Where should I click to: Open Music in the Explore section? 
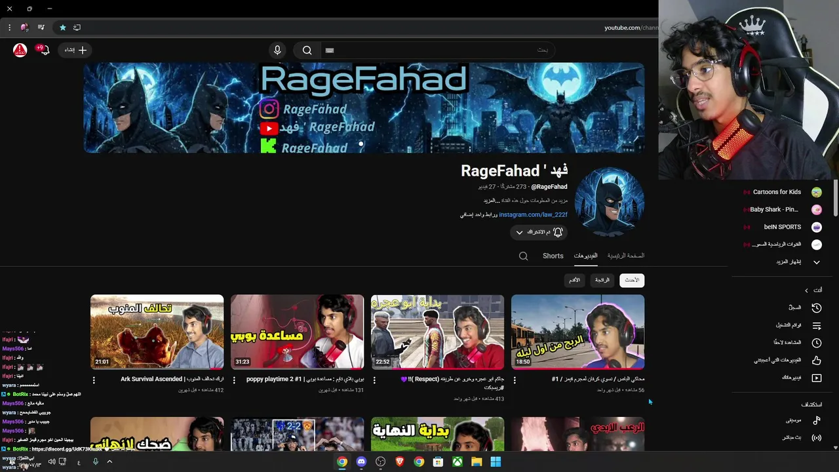click(x=802, y=420)
